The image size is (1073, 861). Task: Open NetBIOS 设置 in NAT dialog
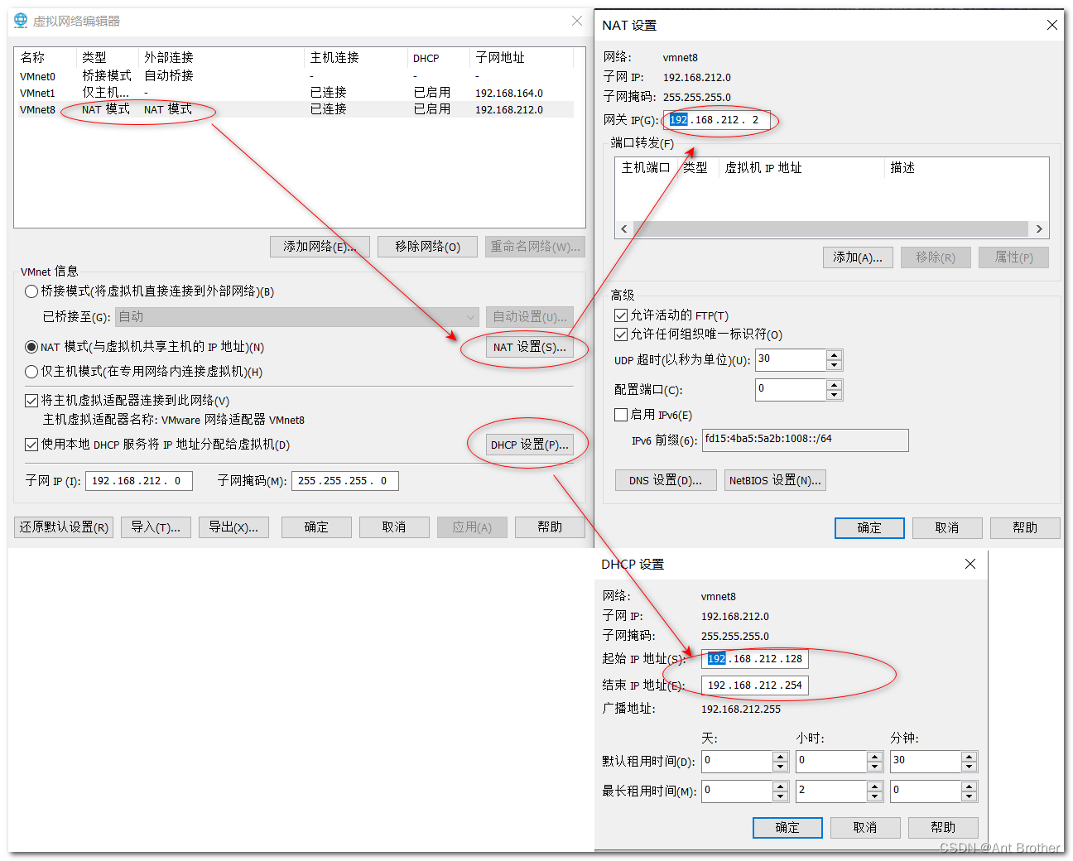coord(775,480)
